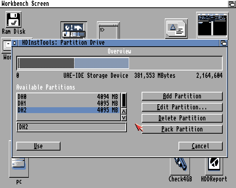236x188 pixels.
Task: Click the Add Partition button
Action: pyautogui.click(x=182, y=96)
